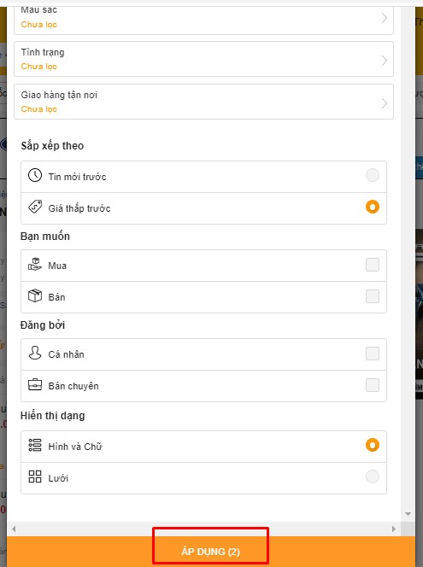Tick the Bán checkbox
The image size is (423, 567).
373,296
